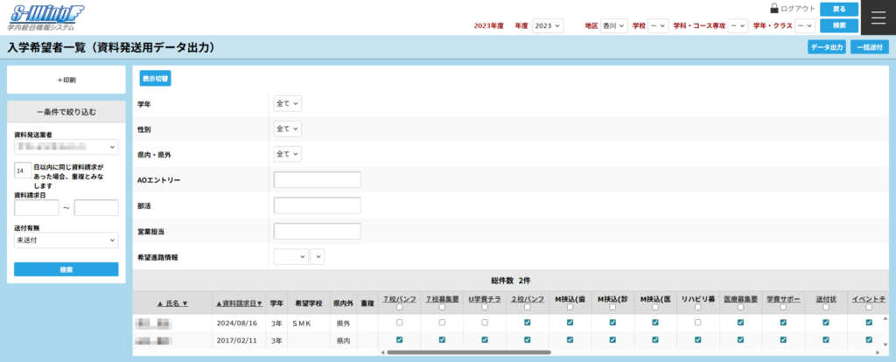
Task: Open the 地区 香川 dropdown
Action: tap(614, 26)
